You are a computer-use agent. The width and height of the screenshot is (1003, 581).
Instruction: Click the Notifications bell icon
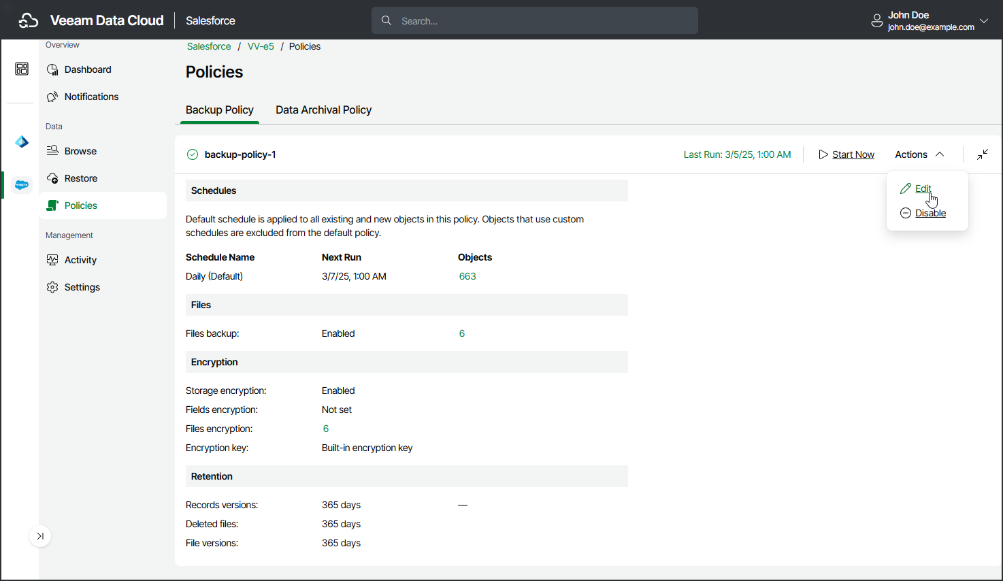pos(52,97)
